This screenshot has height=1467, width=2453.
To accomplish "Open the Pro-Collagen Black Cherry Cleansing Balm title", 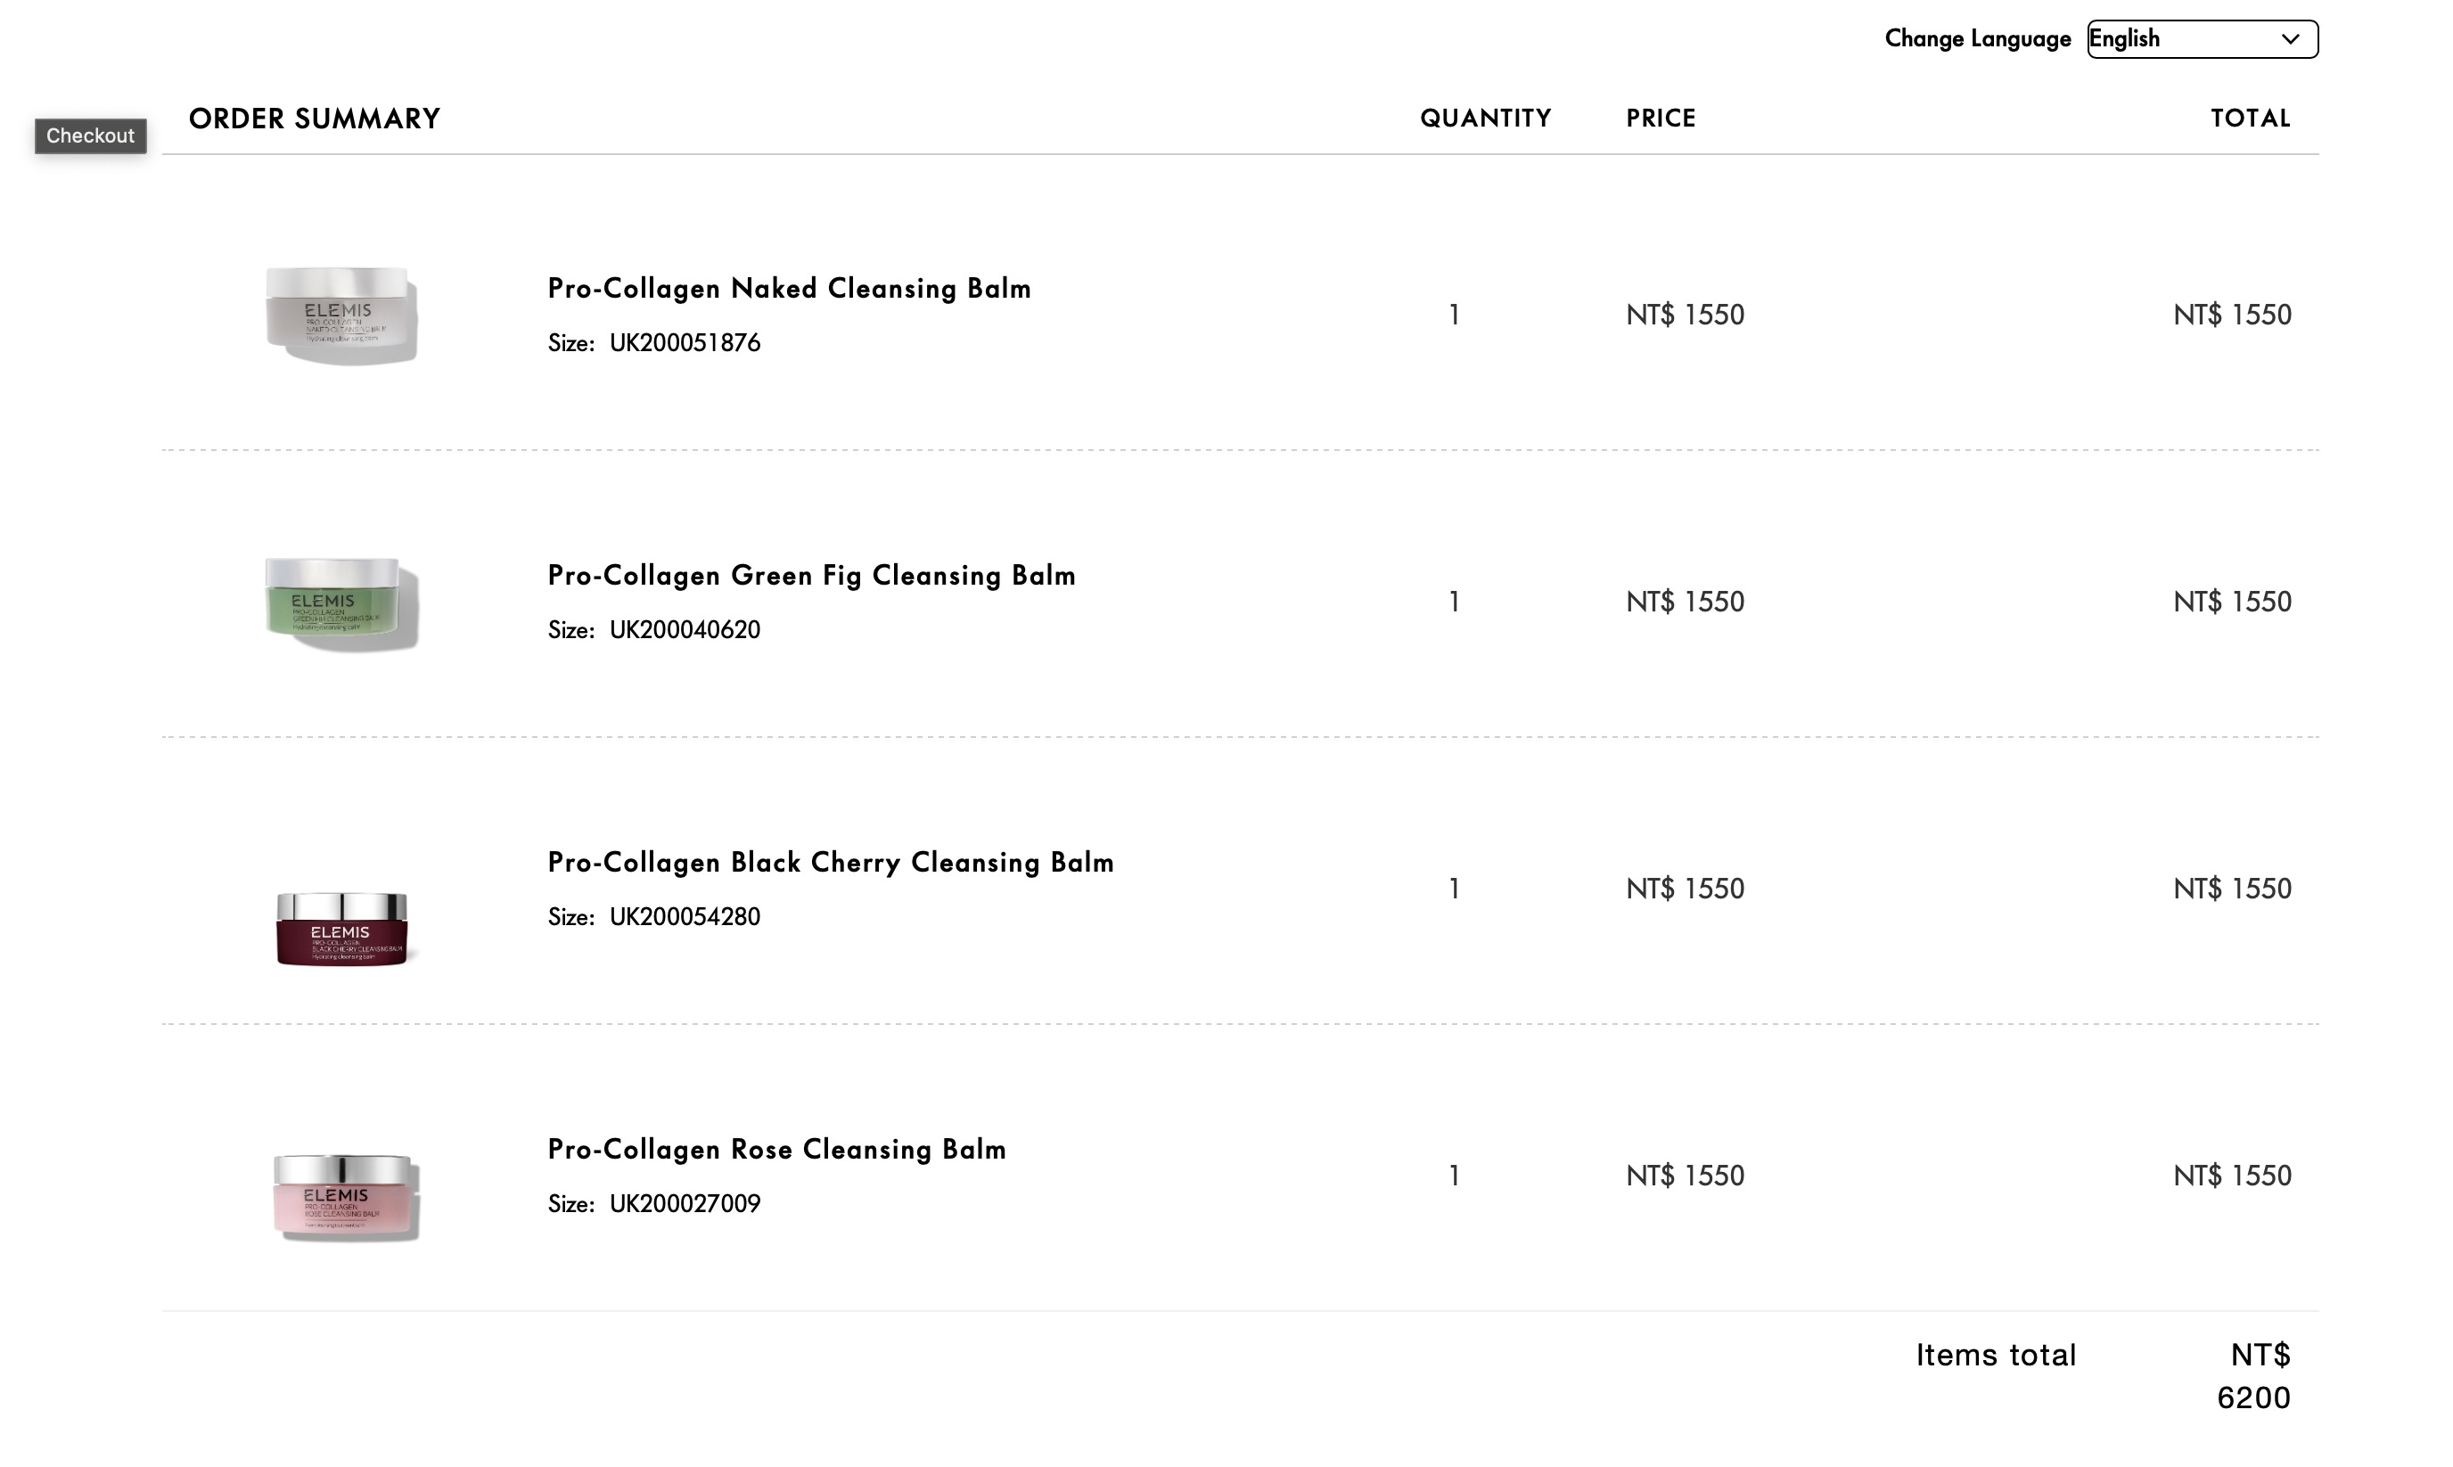I will click(831, 862).
